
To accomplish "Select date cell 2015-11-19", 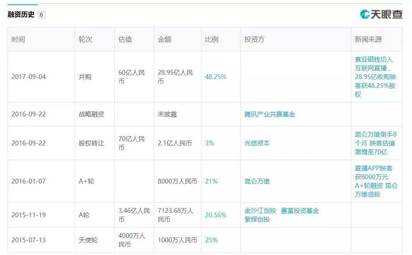I will pos(29,215).
